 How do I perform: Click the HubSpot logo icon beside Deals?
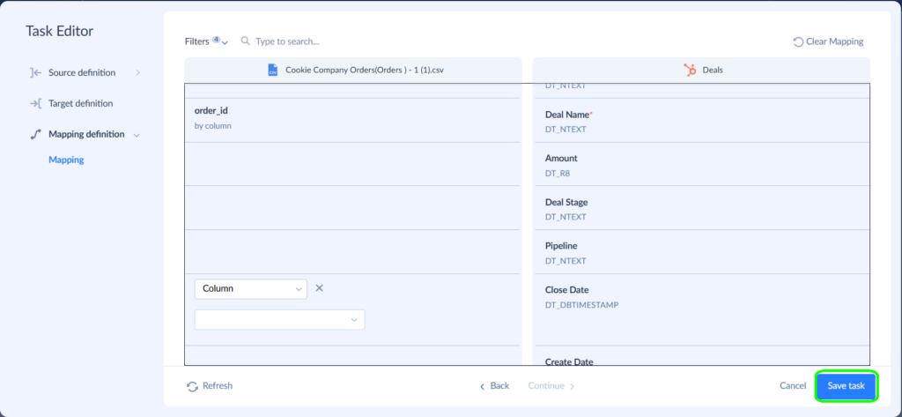[690, 71]
